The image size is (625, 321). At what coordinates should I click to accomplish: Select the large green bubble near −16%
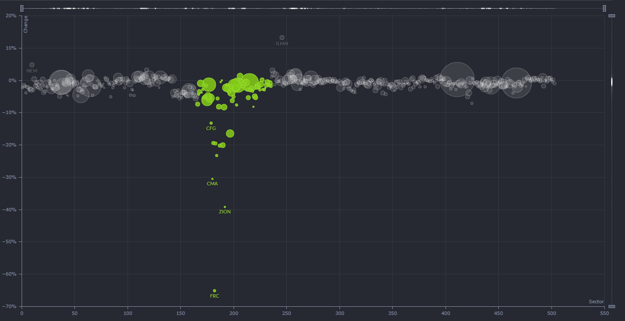click(230, 133)
